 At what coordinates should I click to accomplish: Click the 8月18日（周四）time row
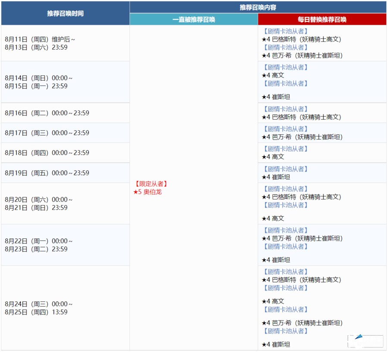point(47,153)
